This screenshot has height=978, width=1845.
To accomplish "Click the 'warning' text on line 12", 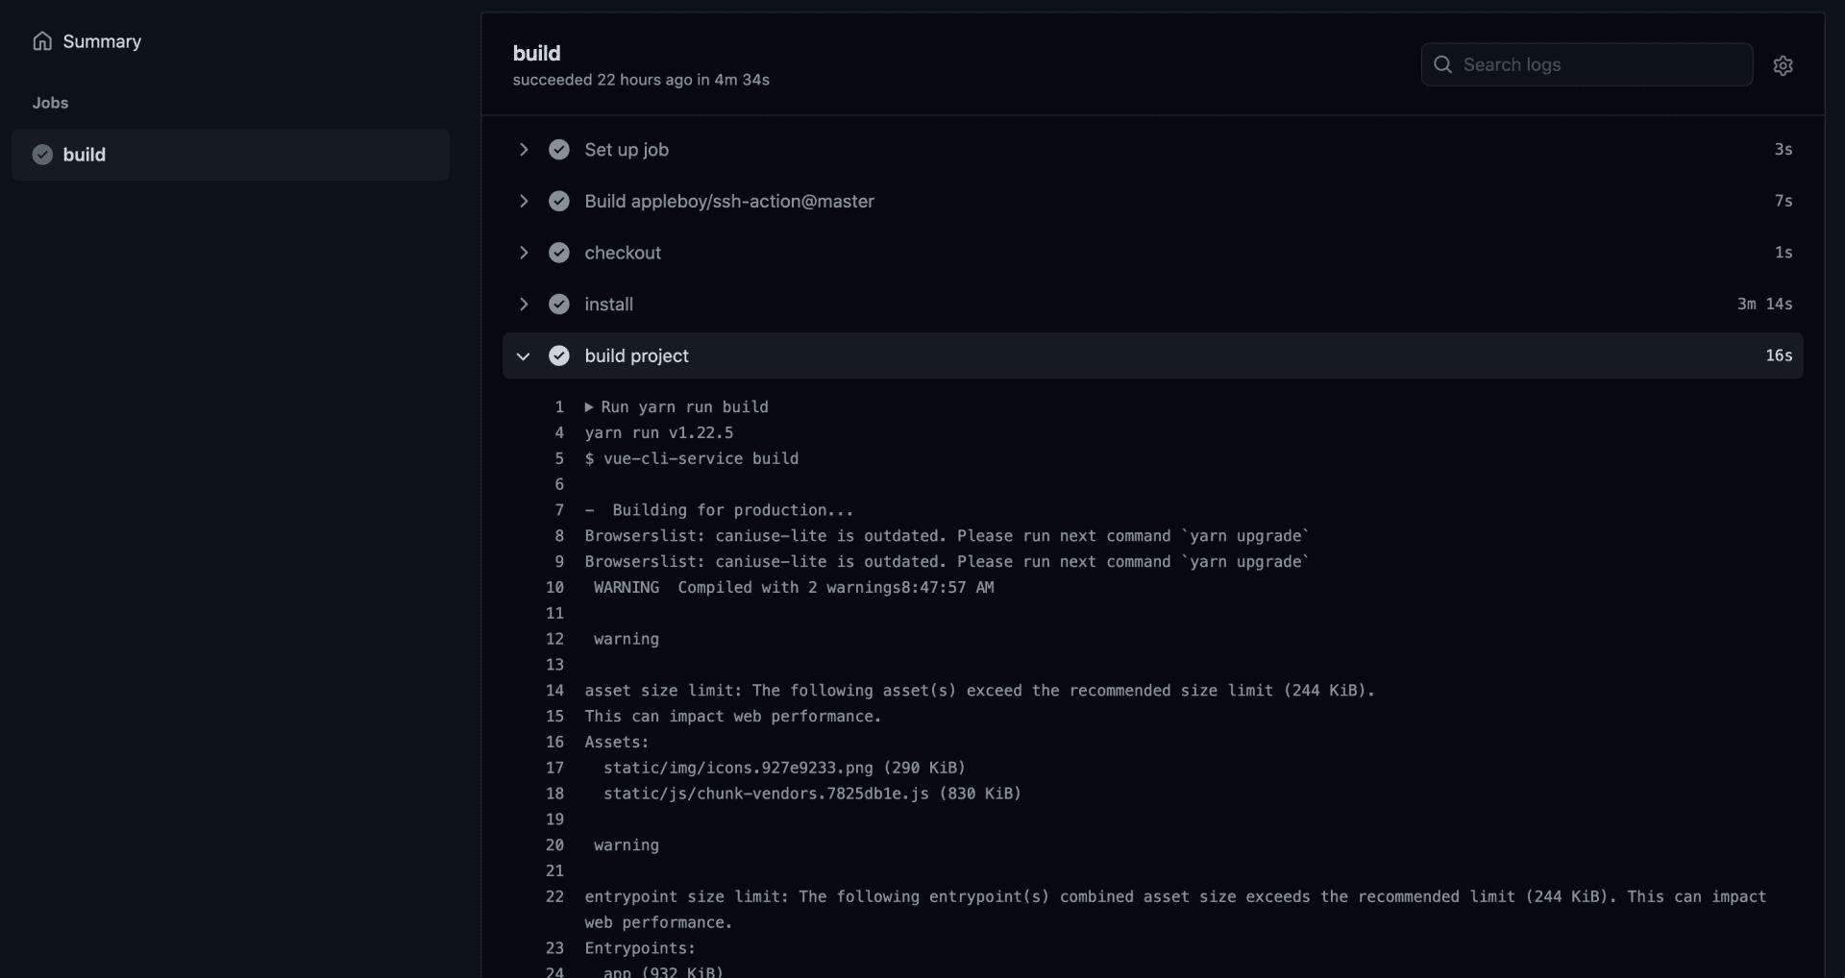I will [x=627, y=640].
